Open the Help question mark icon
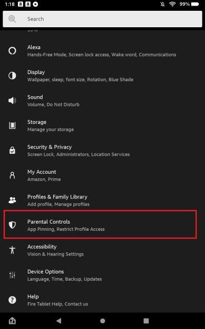Viewport: 205px width, 329px height. tap(12, 300)
